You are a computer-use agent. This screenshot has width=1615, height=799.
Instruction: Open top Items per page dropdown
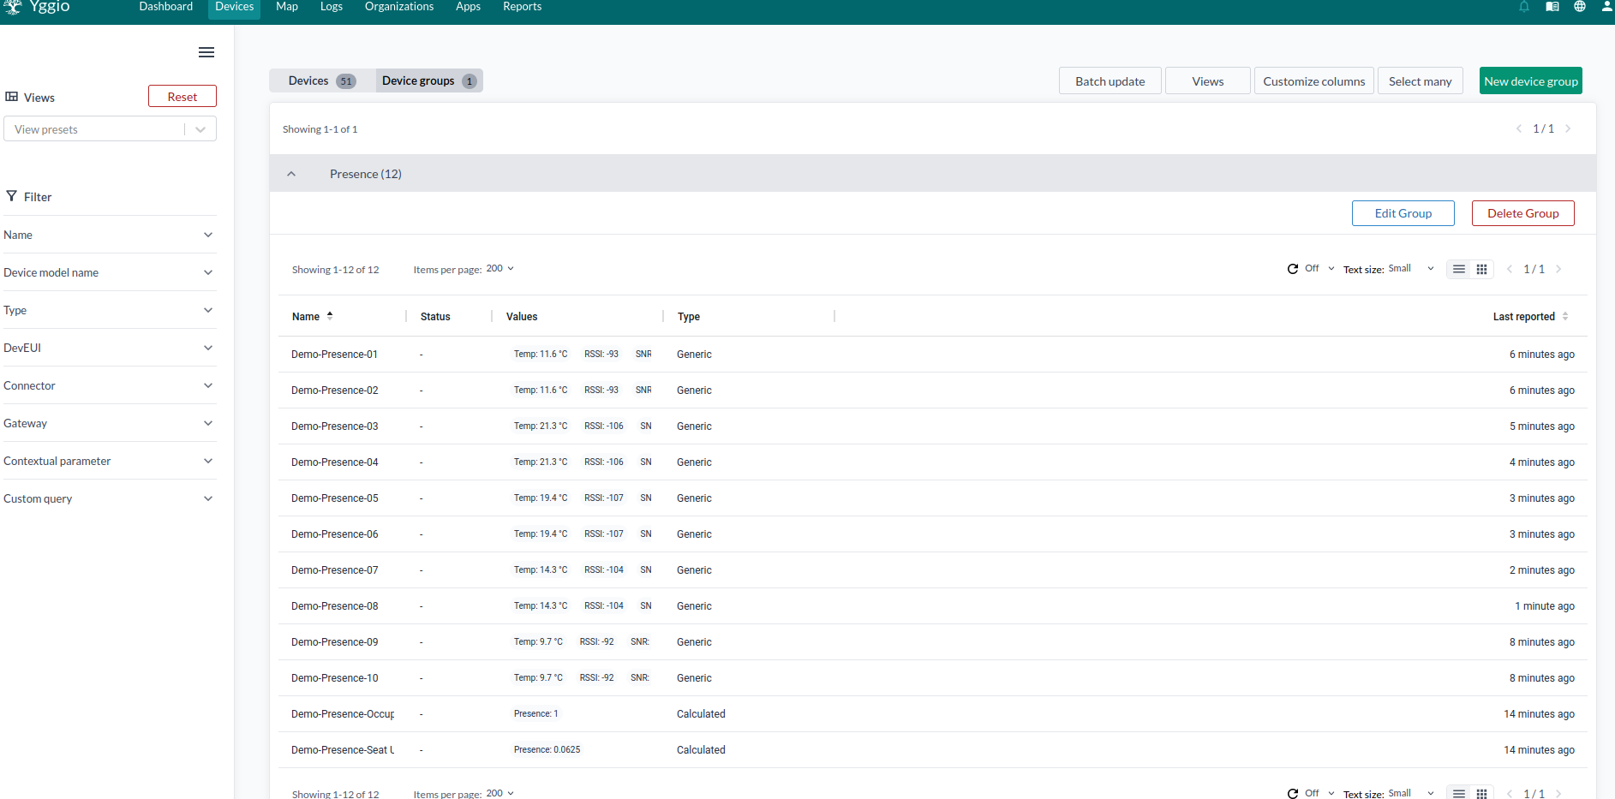(500, 269)
